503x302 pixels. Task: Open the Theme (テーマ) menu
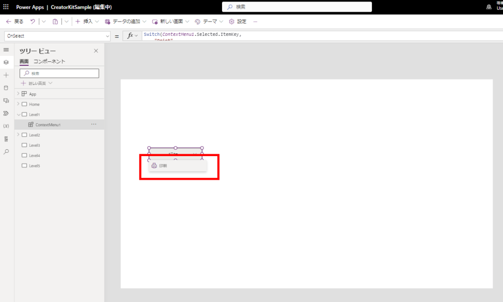[x=209, y=22]
